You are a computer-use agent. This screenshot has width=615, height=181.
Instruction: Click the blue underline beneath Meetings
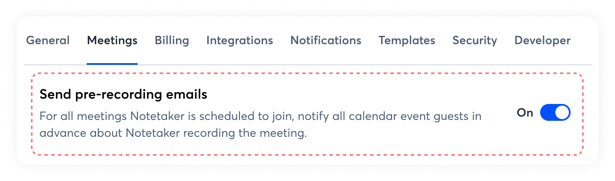[112, 64]
